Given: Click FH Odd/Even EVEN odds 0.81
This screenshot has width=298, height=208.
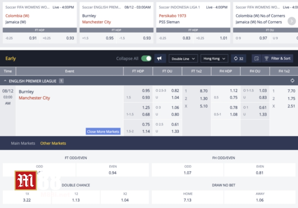Looking at the screenshot, I should (x=260, y=170).
